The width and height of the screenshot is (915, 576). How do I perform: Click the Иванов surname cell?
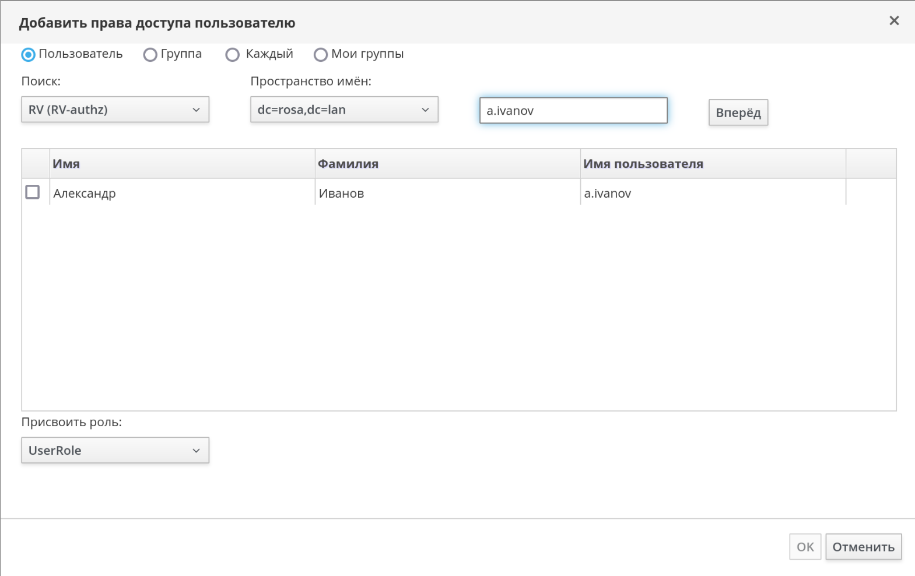[341, 194]
